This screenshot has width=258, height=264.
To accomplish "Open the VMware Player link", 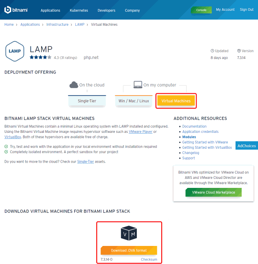I will click(141, 132).
